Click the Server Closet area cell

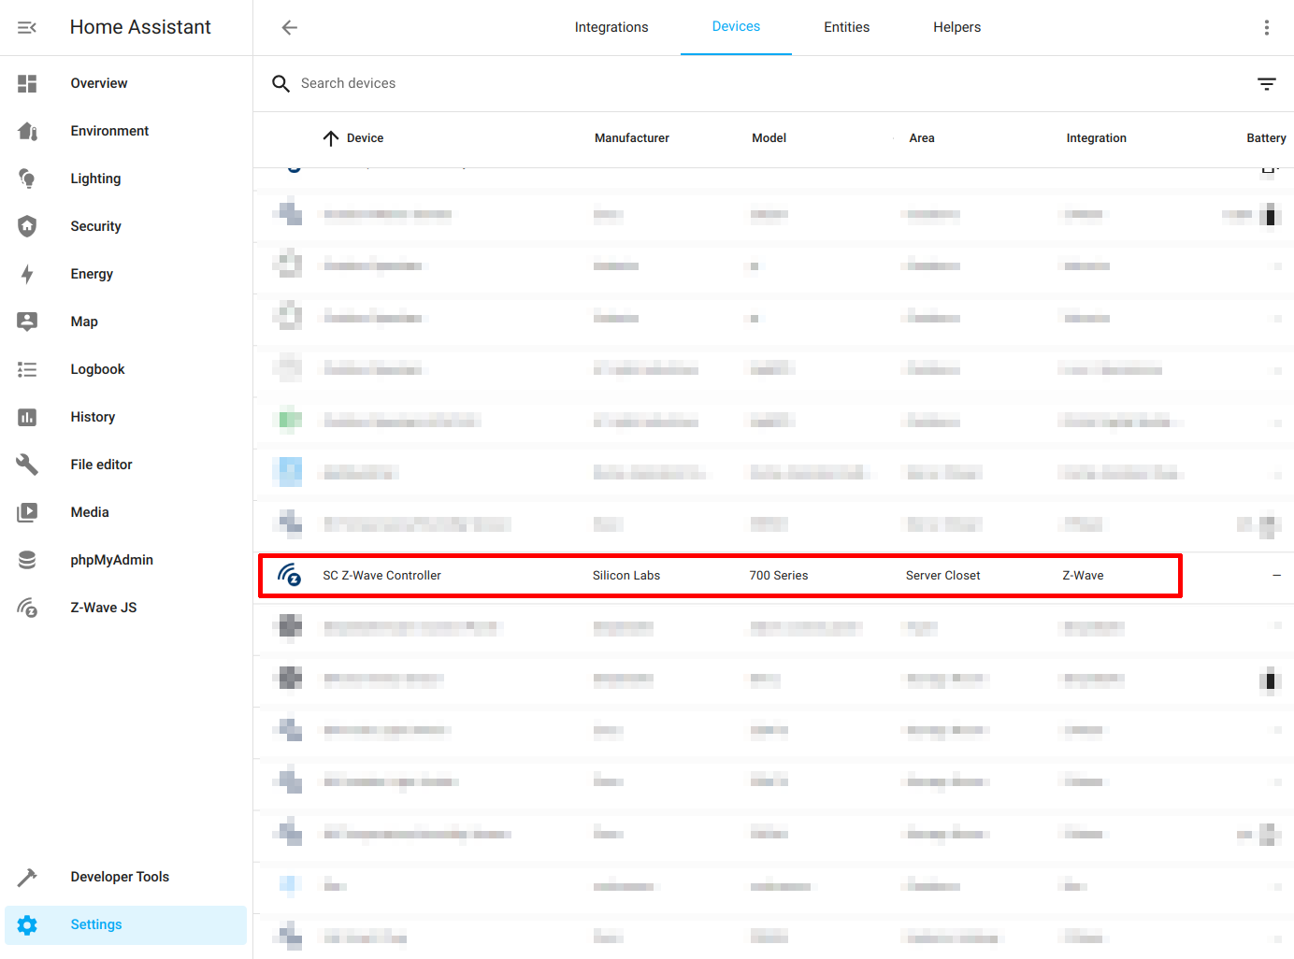point(942,576)
